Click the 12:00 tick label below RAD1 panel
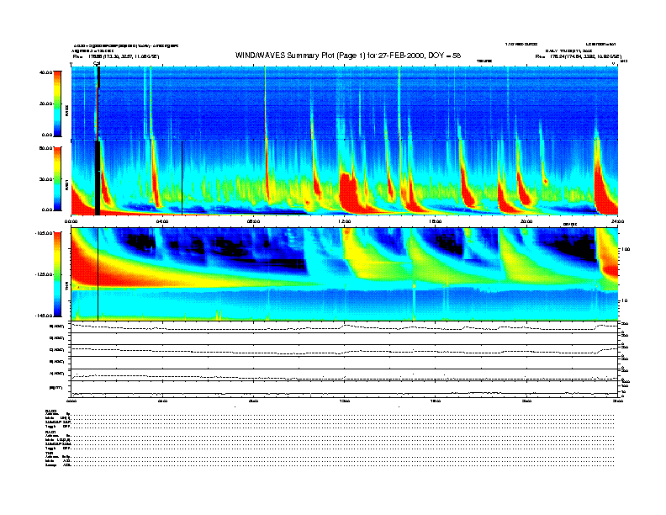This screenshot has width=666, height=515. click(345, 221)
